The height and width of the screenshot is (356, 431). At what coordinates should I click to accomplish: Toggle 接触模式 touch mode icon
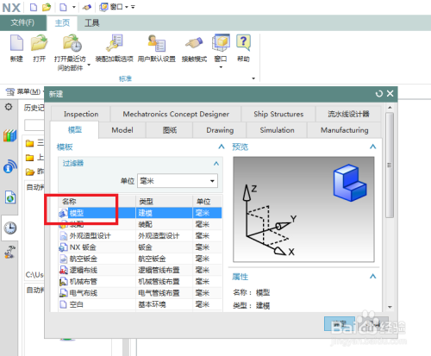click(194, 43)
